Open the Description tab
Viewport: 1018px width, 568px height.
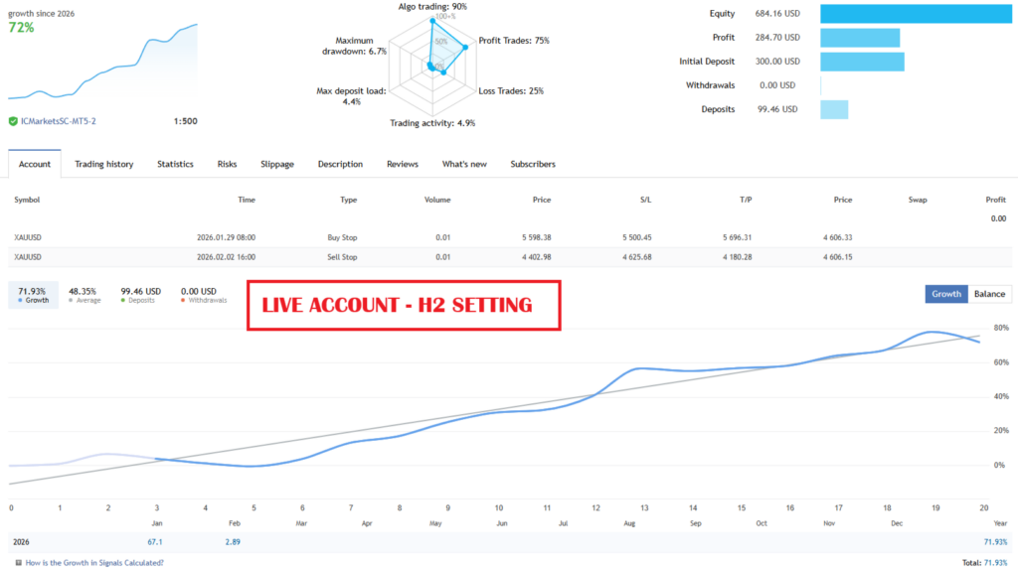(x=340, y=164)
